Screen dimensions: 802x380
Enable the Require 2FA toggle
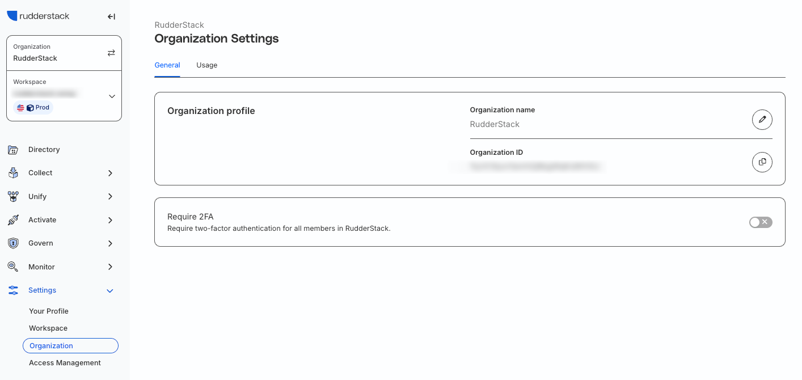click(x=760, y=222)
